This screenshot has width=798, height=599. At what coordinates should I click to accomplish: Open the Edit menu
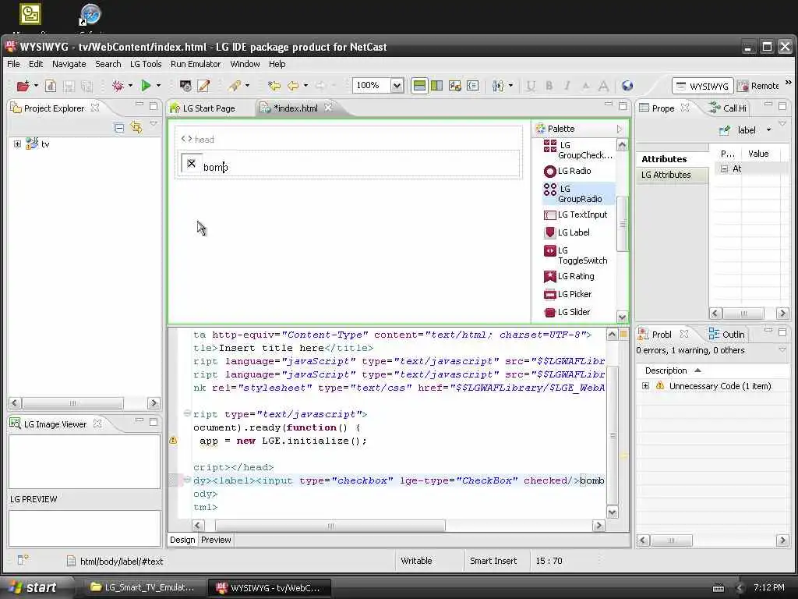tap(36, 64)
